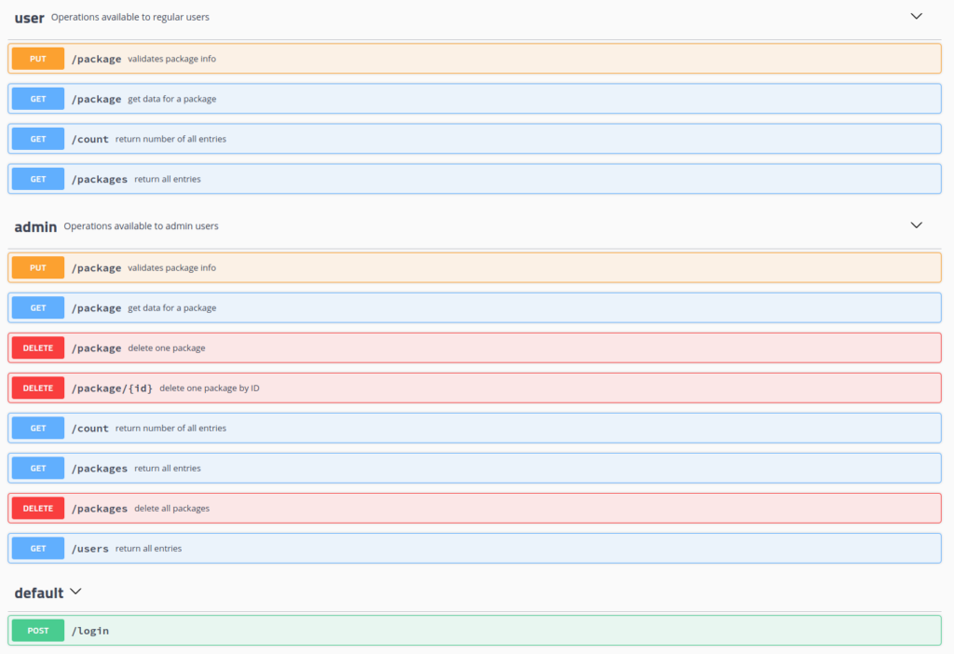Click the GET badge of user /packages

pyautogui.click(x=37, y=179)
